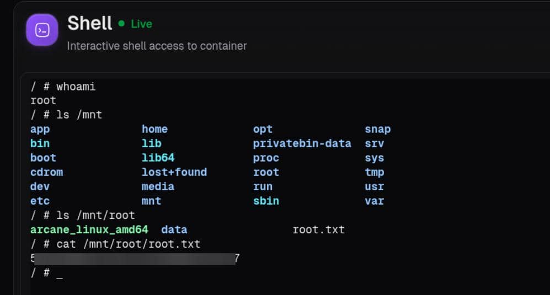
Task: Click the green Live status dot
Action: pyautogui.click(x=121, y=24)
